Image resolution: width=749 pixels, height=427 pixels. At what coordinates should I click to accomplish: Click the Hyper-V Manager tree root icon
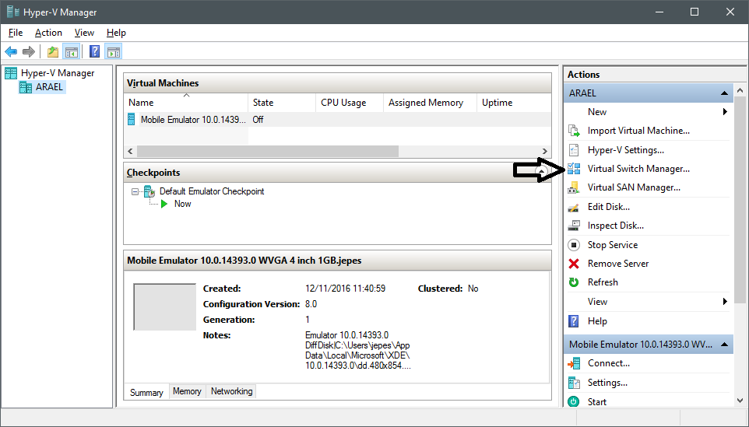[x=10, y=73]
